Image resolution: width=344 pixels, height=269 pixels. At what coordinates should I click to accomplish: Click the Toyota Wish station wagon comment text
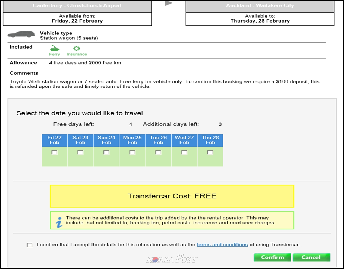pyautogui.click(x=165, y=84)
